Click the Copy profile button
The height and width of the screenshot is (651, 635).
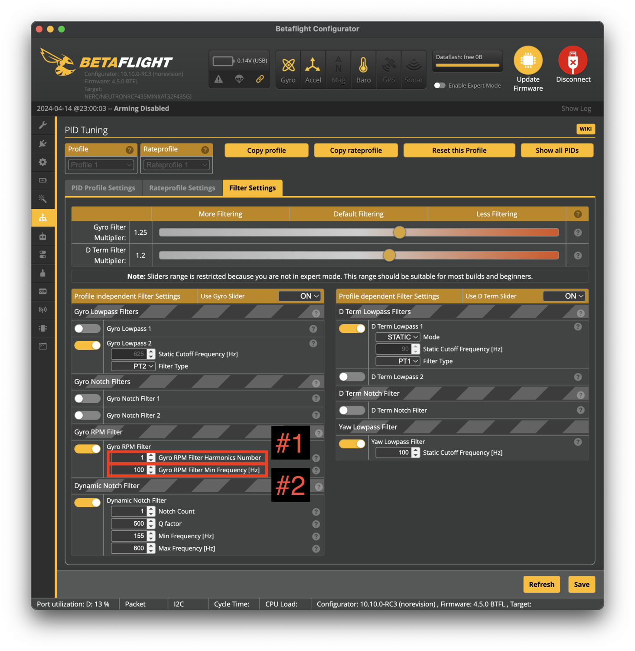267,151
